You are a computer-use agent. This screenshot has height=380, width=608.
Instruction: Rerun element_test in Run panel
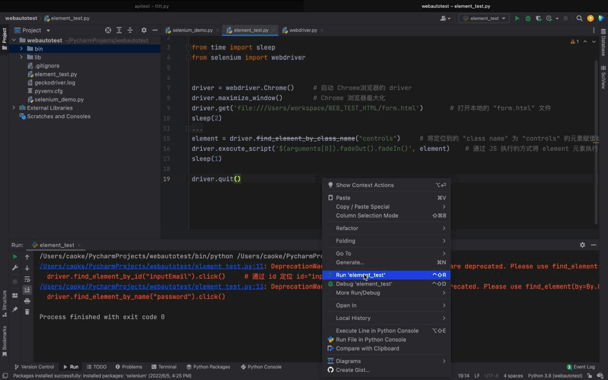tap(15, 257)
